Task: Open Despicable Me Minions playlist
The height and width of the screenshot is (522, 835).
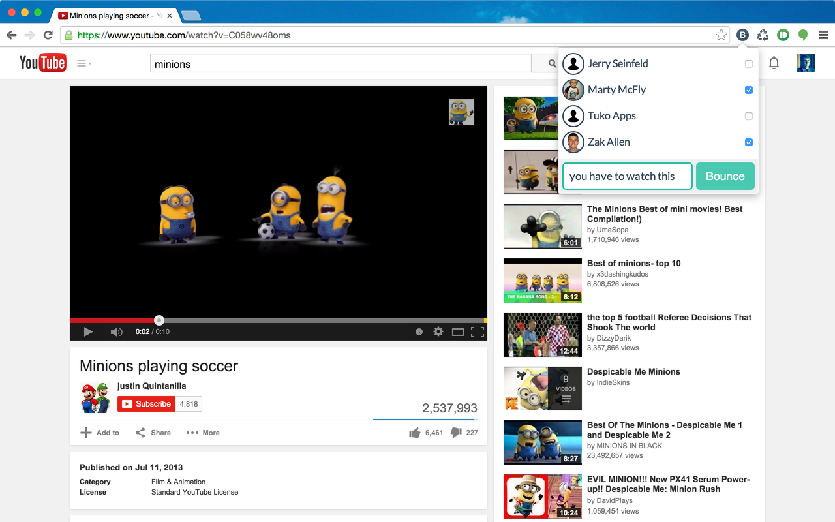Action: click(x=633, y=372)
